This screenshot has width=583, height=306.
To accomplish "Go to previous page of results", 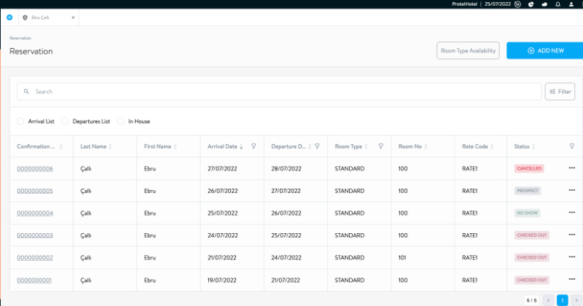I will pos(548,300).
